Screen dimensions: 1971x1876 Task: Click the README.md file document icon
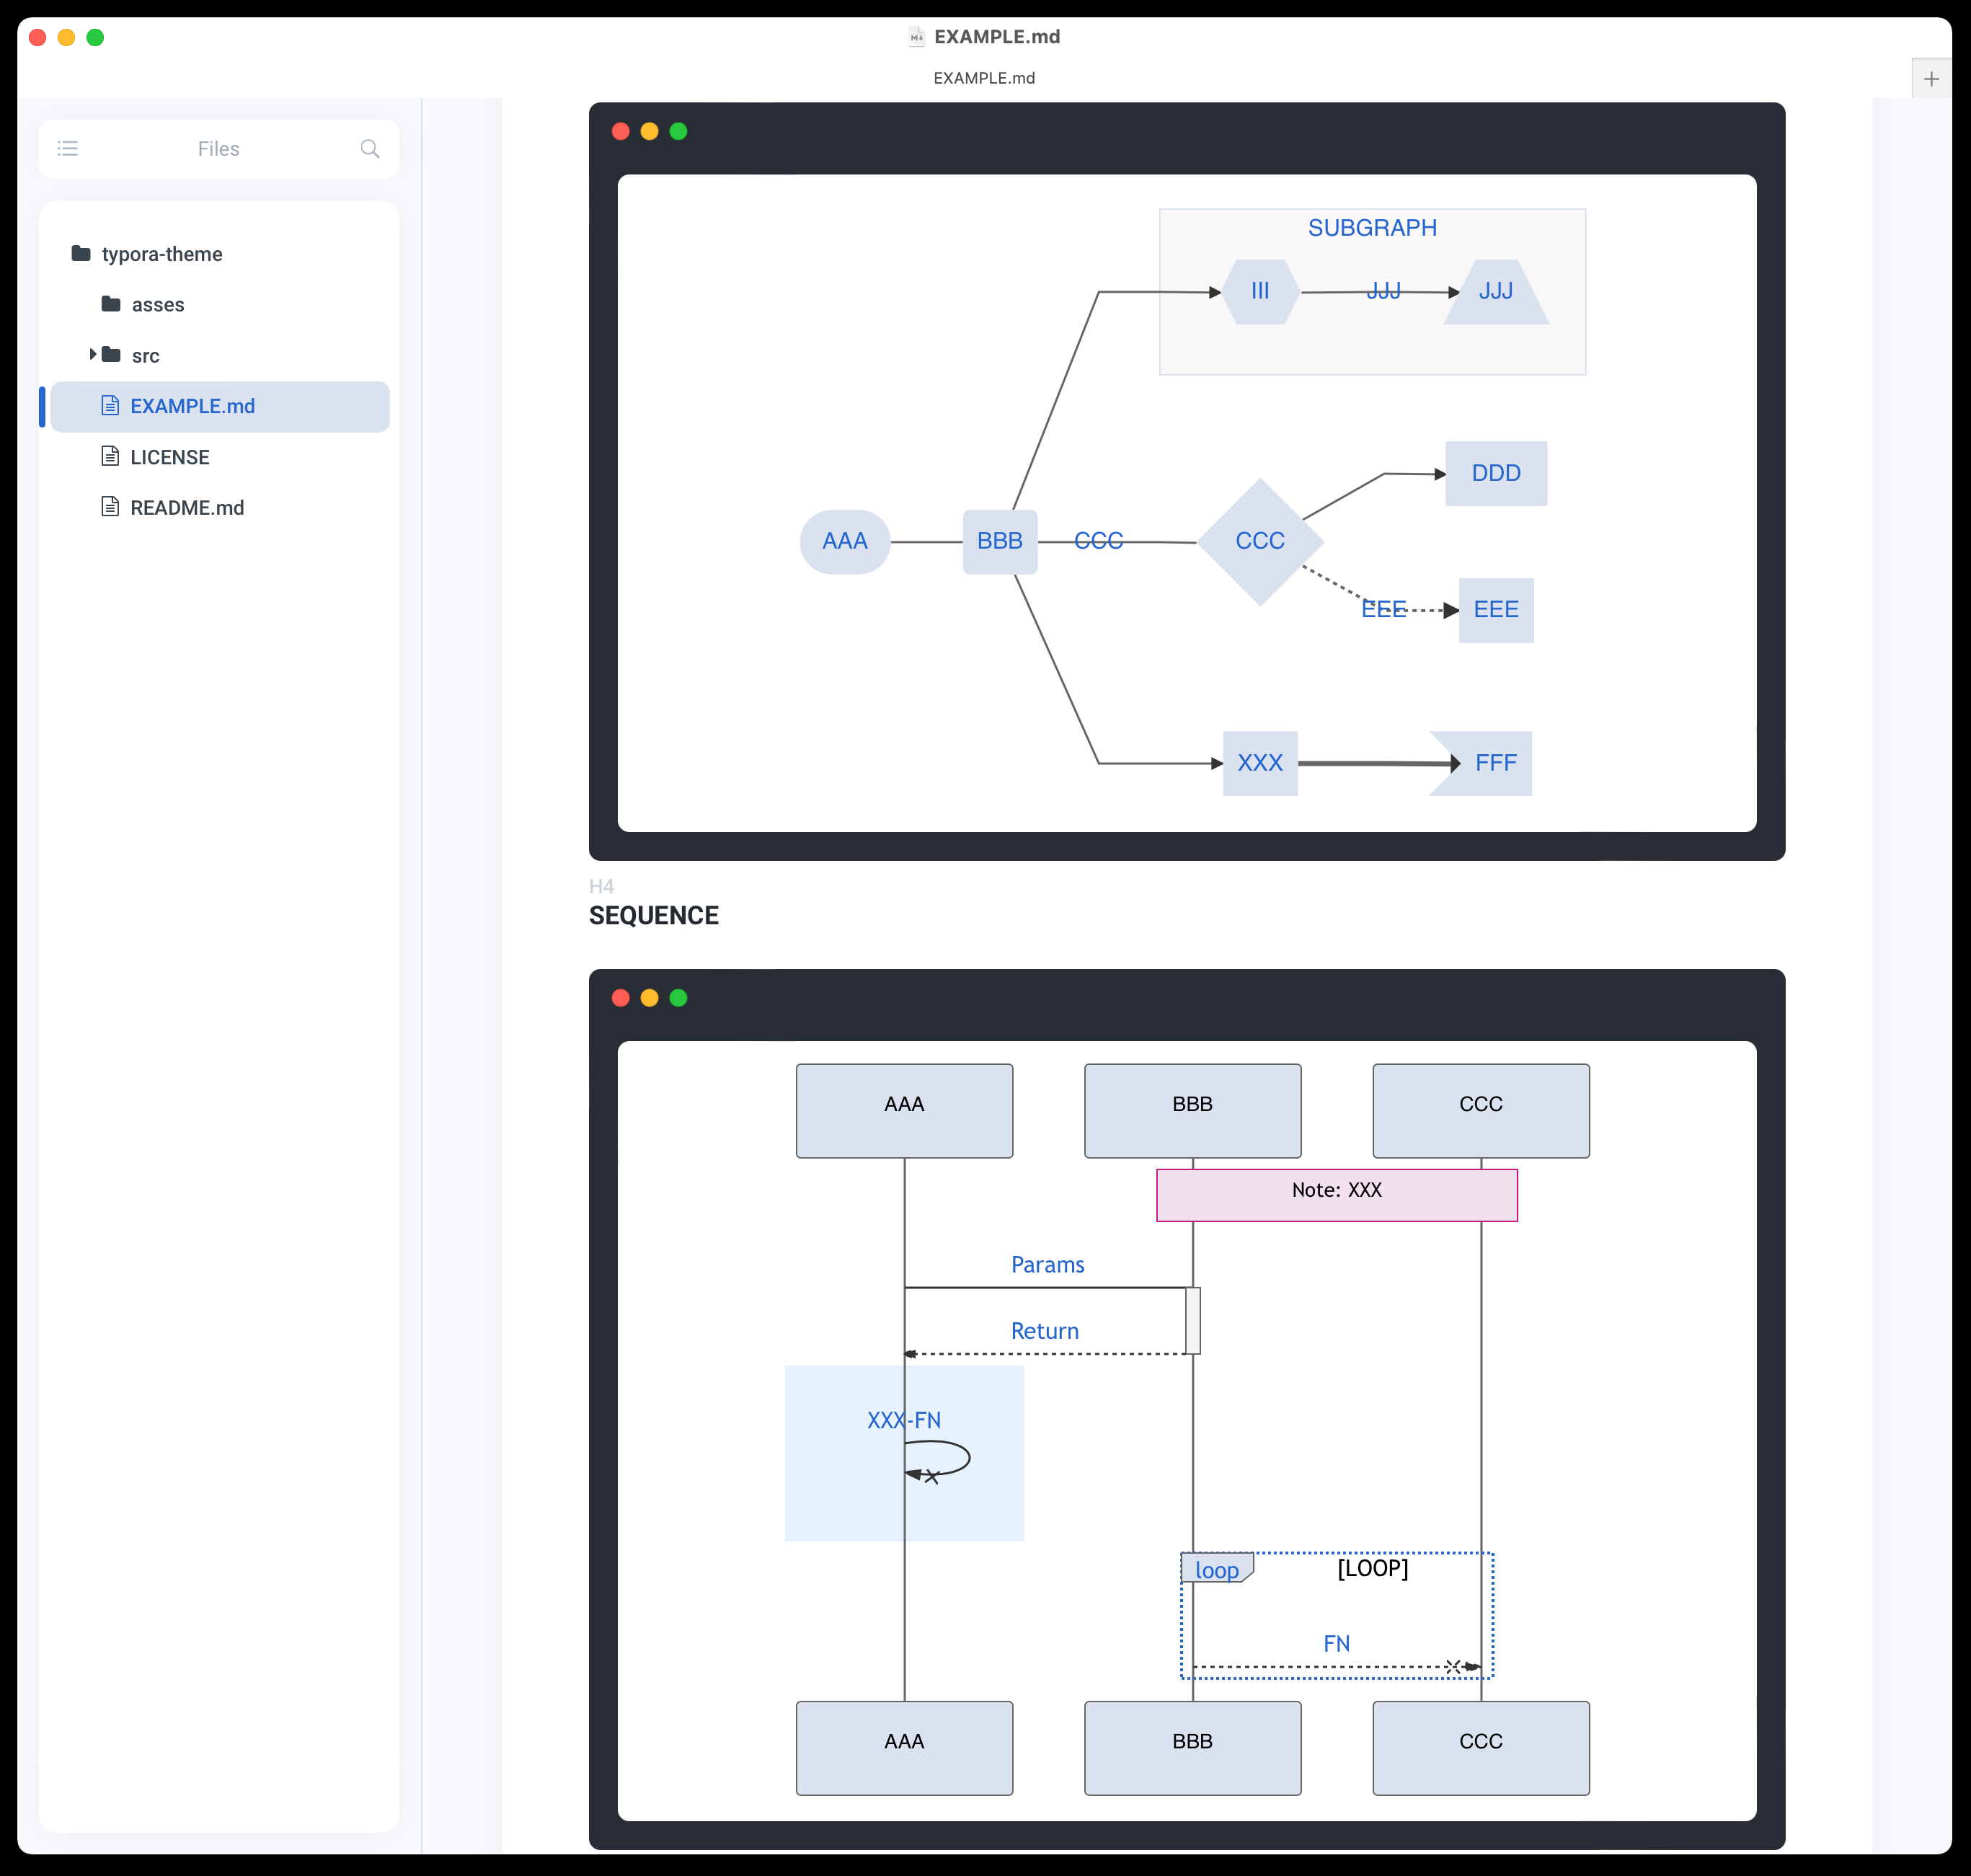(110, 507)
